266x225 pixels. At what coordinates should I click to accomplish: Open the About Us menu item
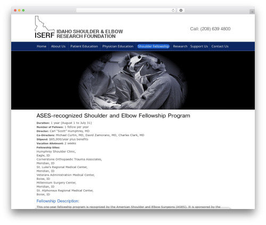point(59,46)
